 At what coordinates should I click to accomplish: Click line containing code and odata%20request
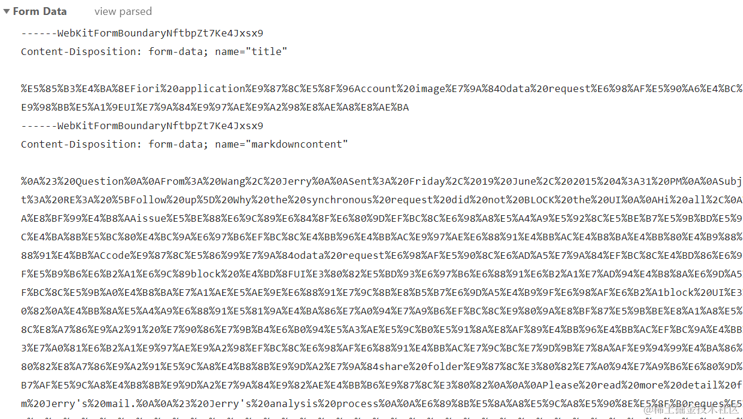click(x=382, y=255)
